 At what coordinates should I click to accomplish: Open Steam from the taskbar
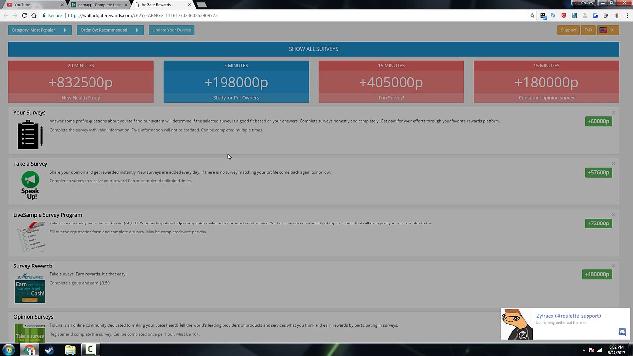49,350
